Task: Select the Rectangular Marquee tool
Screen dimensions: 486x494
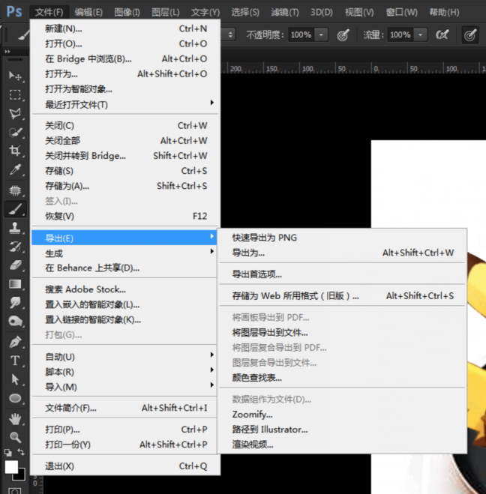Action: coord(15,95)
